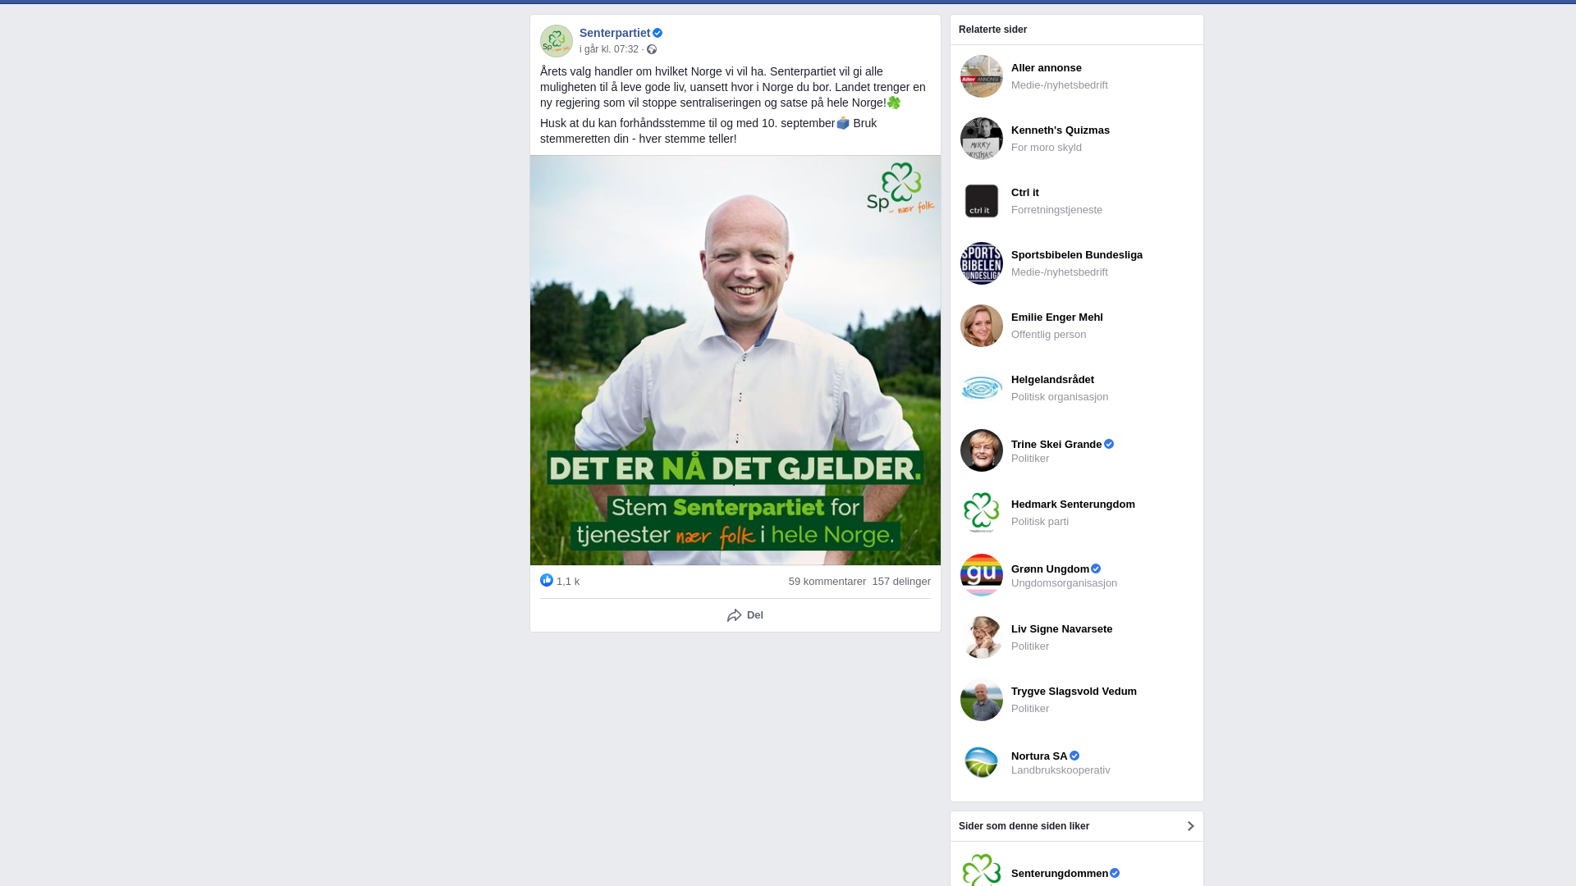1576x886 pixels.
Task: Open the 59 kommentarer link
Action: (x=827, y=582)
